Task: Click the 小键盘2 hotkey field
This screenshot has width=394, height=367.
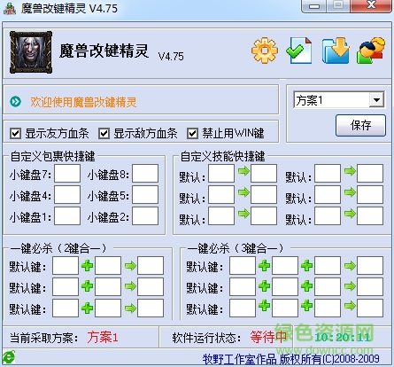Action: coord(145,216)
